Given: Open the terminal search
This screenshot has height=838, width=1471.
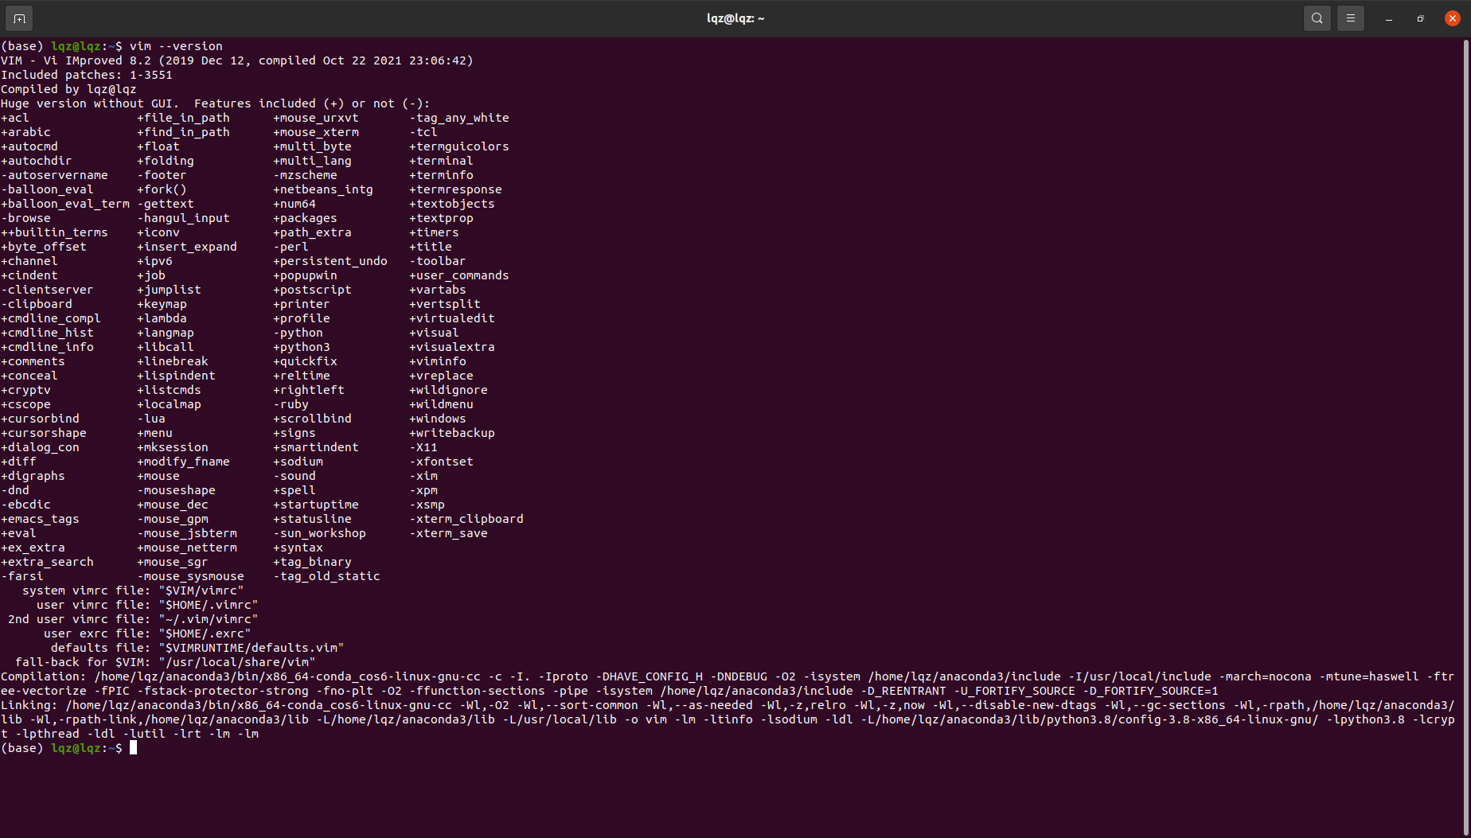Looking at the screenshot, I should (x=1317, y=18).
